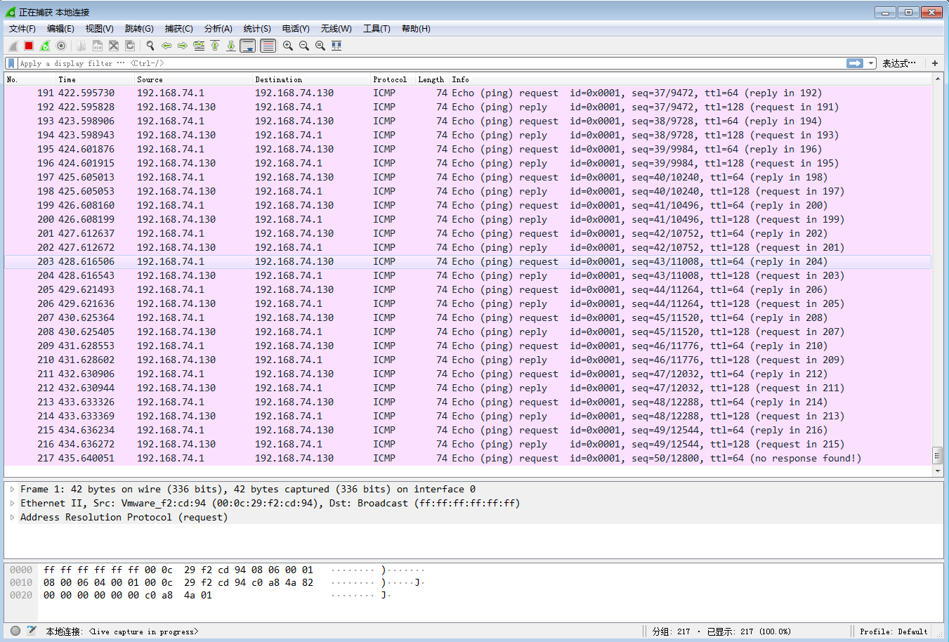The image size is (949, 642).
Task: Click the display filter input field
Action: tap(432, 63)
